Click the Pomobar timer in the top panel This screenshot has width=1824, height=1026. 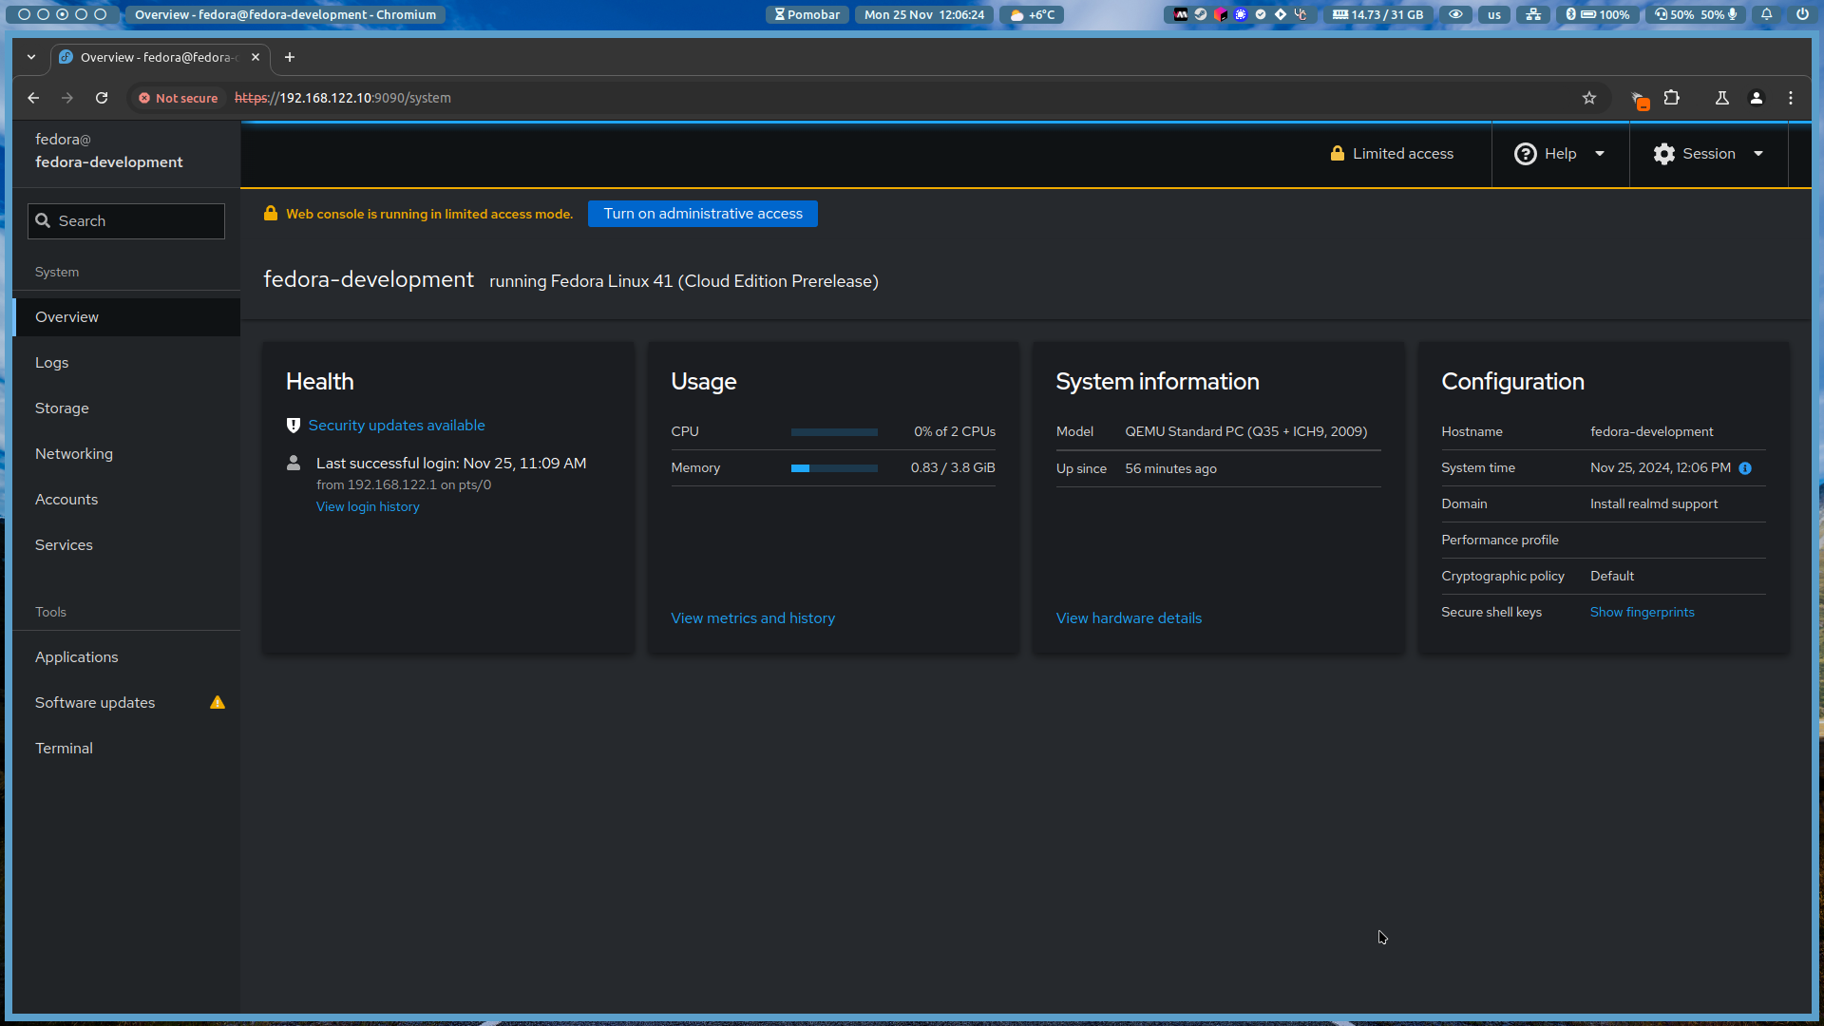point(807,14)
